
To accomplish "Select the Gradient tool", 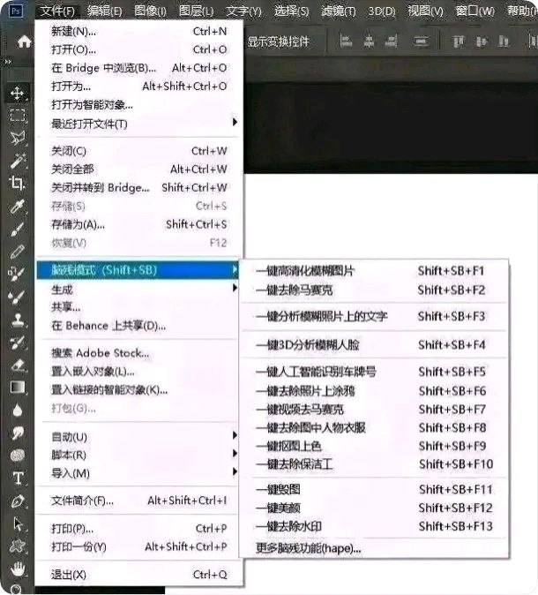I will pyautogui.click(x=18, y=387).
